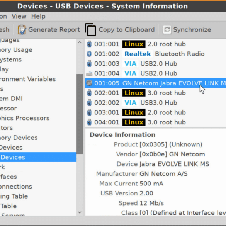Click the Realtek vendor logo
This screenshot has height=226, width=226.
click(x=138, y=54)
